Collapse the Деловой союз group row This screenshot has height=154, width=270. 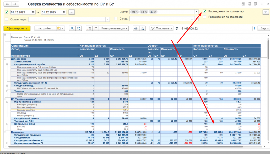5,59
